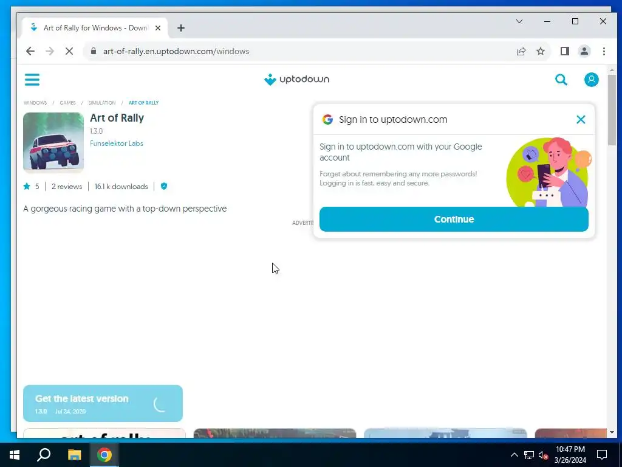Screen dimensions: 622x467
Task: Open Chrome's three-dot menu
Action: [604, 51]
